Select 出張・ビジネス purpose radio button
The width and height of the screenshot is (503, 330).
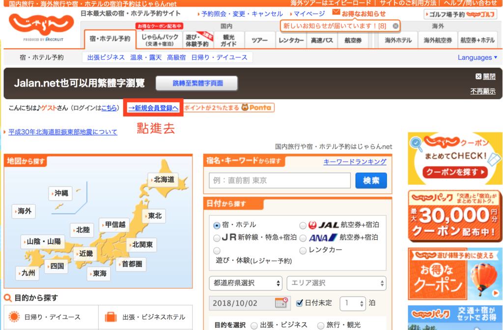tap(254, 326)
